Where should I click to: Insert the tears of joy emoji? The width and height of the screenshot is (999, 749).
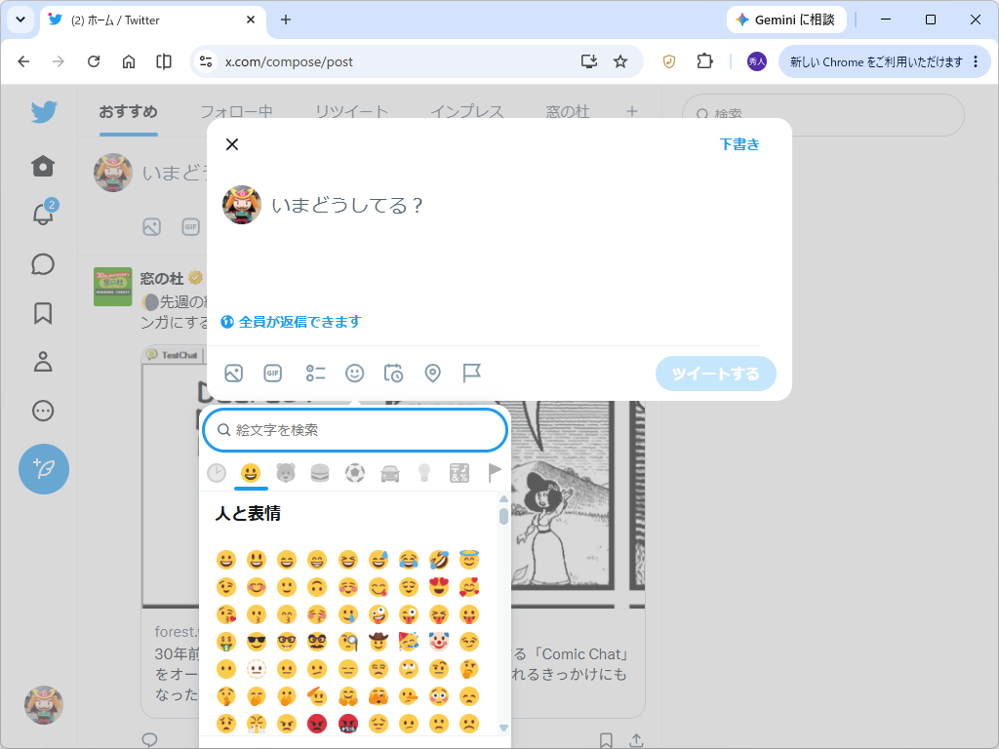point(409,560)
